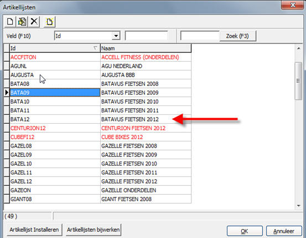Click the delete X toolbar icon
The height and width of the screenshot is (238, 306).
pyautogui.click(x=34, y=22)
